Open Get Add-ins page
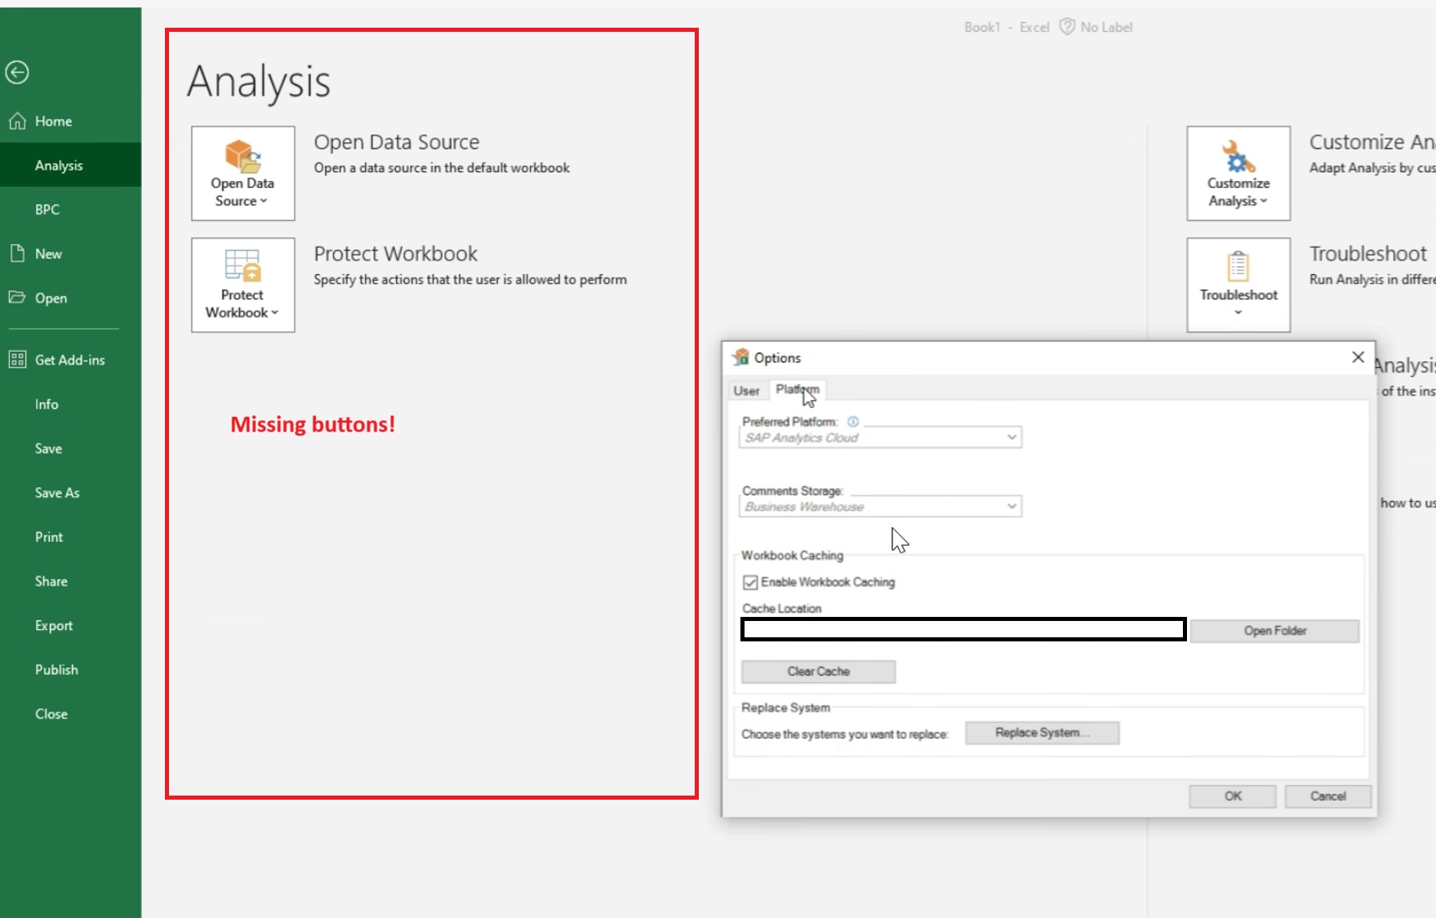 tap(70, 360)
